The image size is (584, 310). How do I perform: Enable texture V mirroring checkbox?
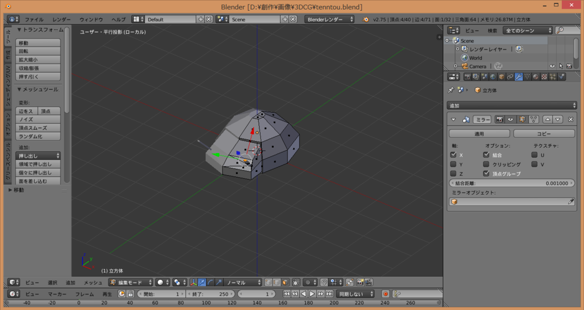coord(534,164)
